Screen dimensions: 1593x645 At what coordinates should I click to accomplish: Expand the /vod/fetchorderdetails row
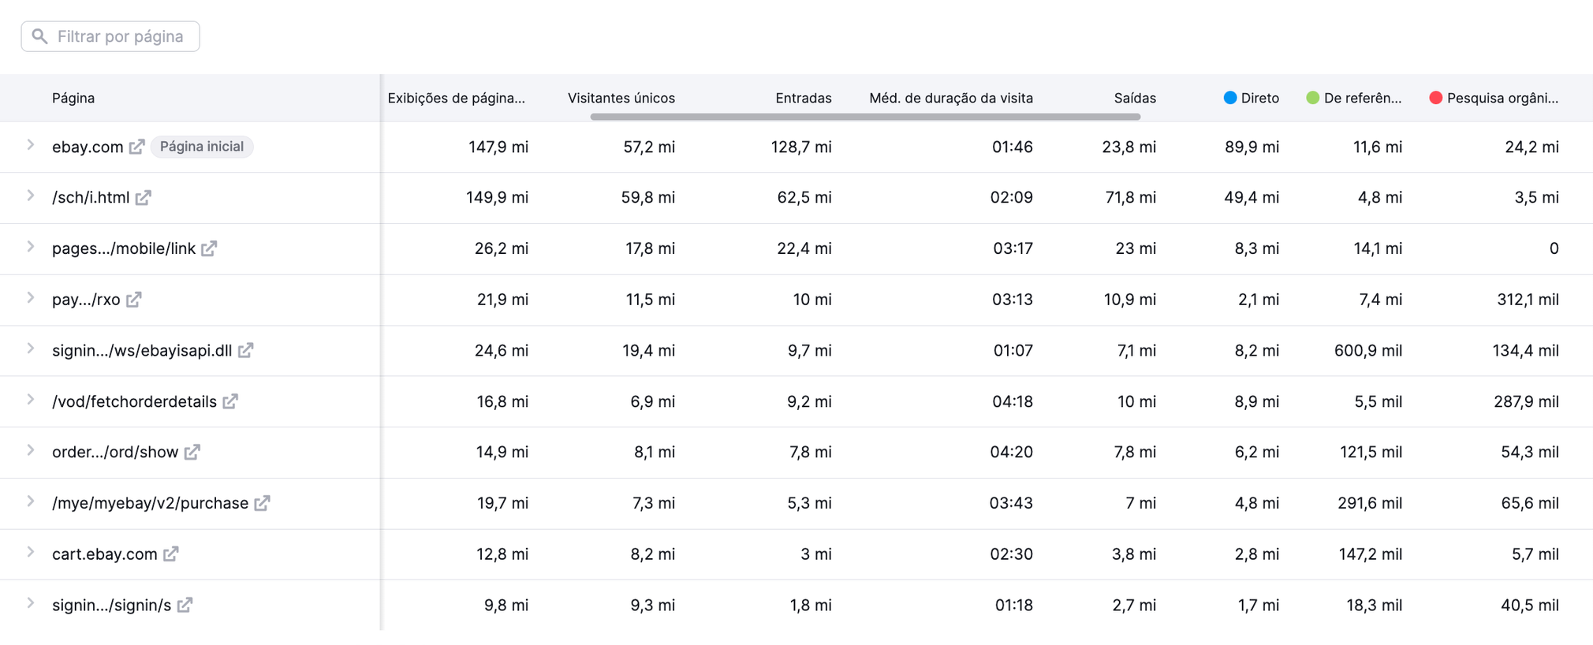pos(30,400)
